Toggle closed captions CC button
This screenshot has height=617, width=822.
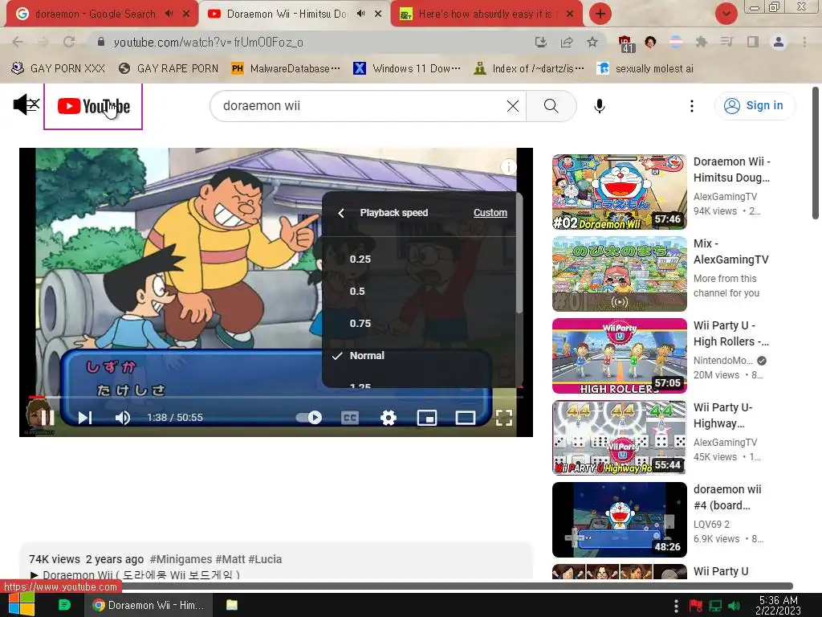tap(350, 418)
